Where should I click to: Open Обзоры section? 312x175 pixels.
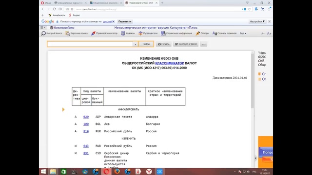(x=202, y=34)
